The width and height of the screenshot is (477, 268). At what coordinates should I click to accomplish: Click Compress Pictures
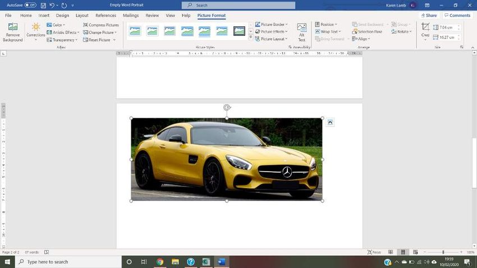[100, 25]
